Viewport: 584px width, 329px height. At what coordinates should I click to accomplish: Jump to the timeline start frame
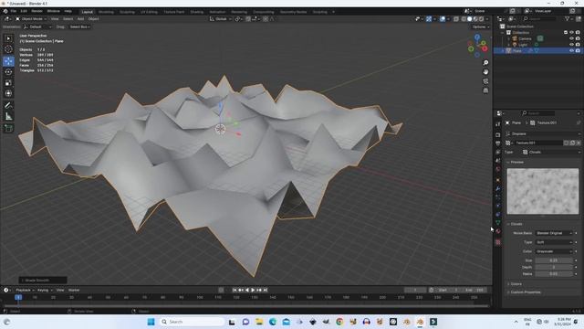click(235, 290)
